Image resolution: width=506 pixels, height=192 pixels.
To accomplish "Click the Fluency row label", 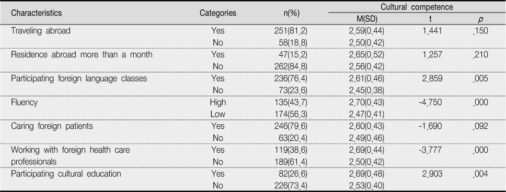I will (24, 102).
